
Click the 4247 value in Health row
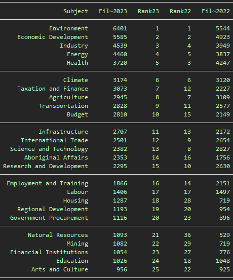coord(223,63)
